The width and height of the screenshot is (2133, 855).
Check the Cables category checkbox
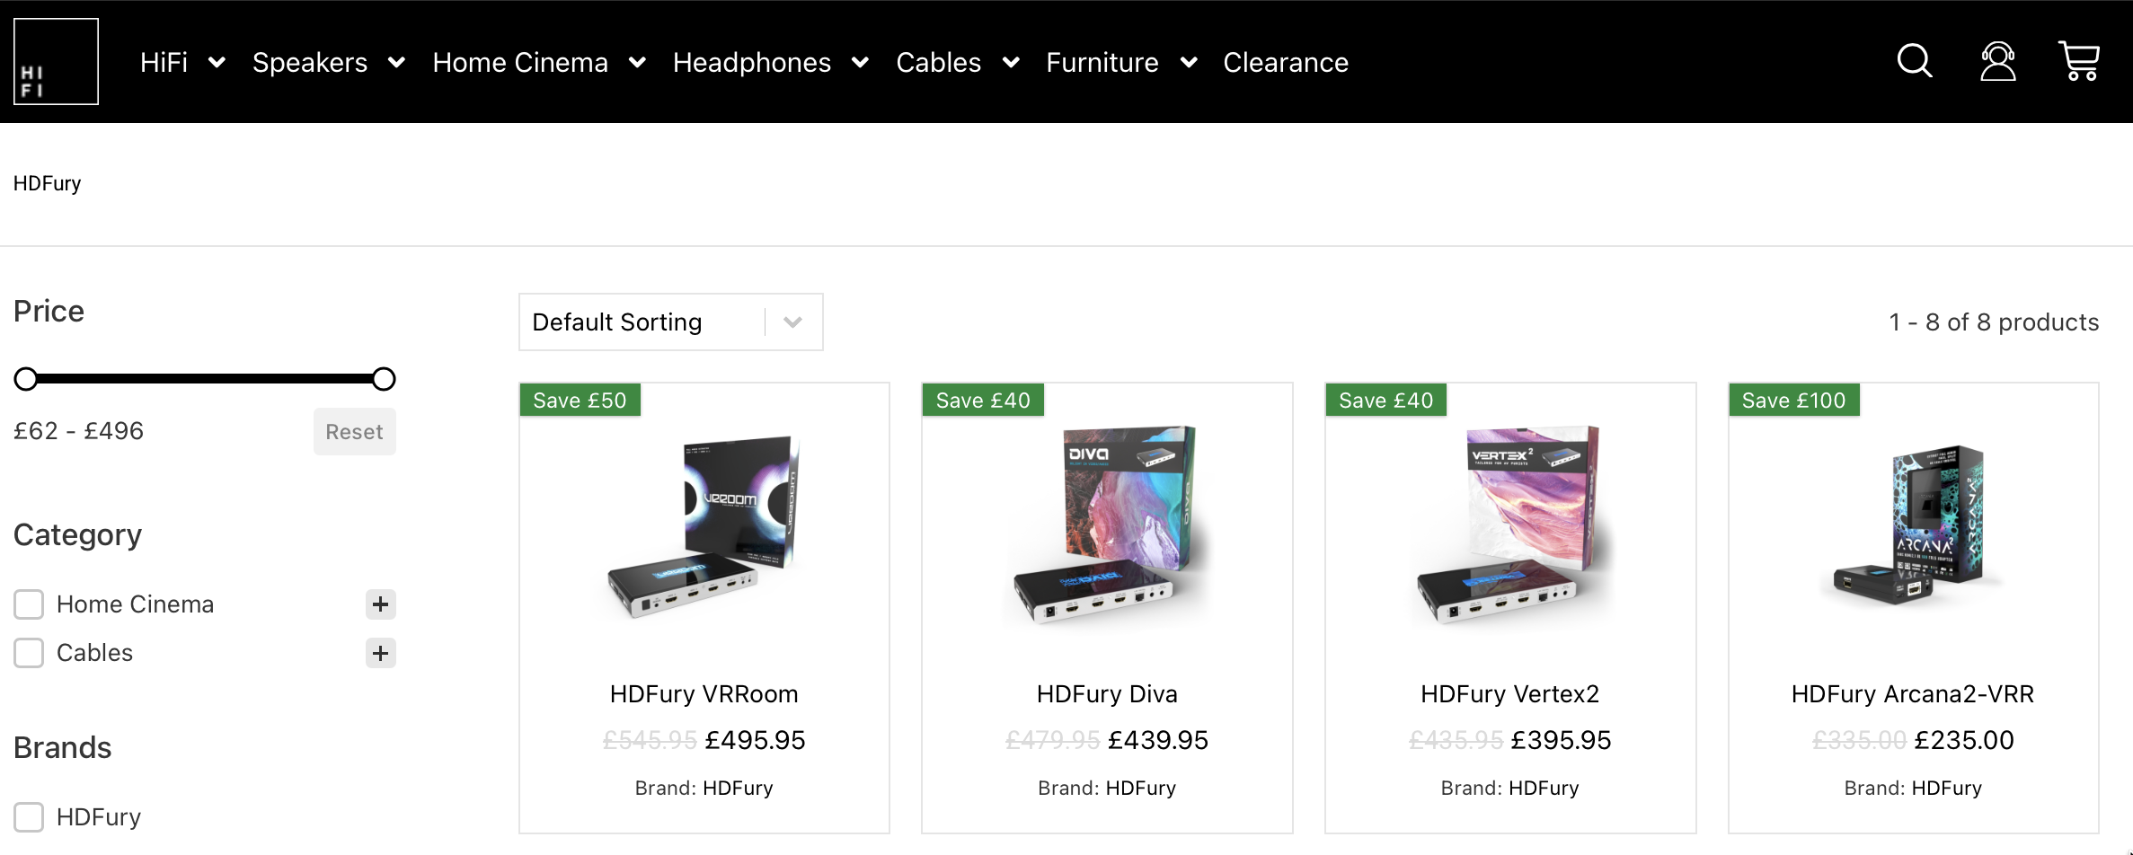click(x=29, y=653)
